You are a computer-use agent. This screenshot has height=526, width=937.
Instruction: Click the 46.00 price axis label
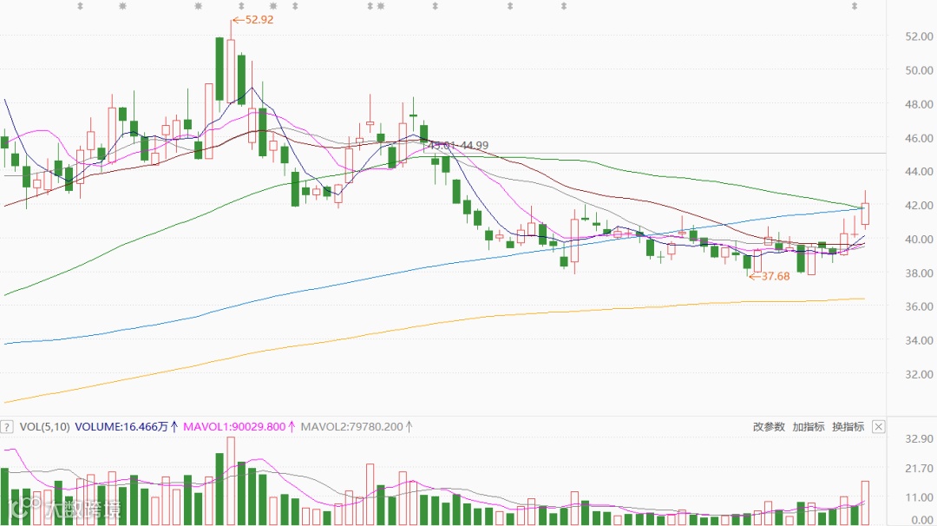point(919,138)
